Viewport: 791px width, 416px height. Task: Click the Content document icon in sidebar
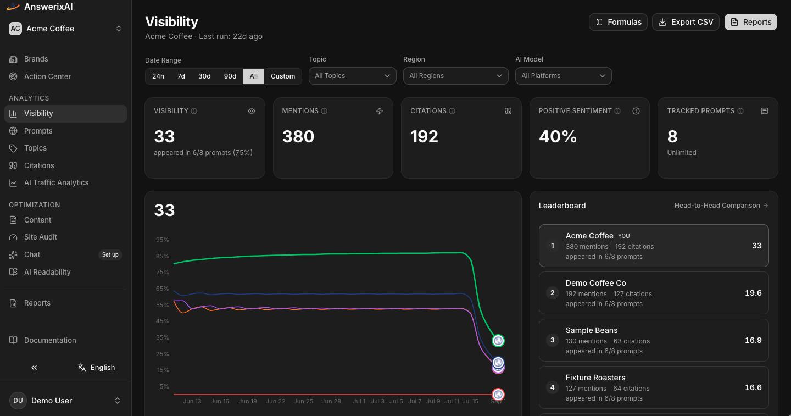click(13, 220)
